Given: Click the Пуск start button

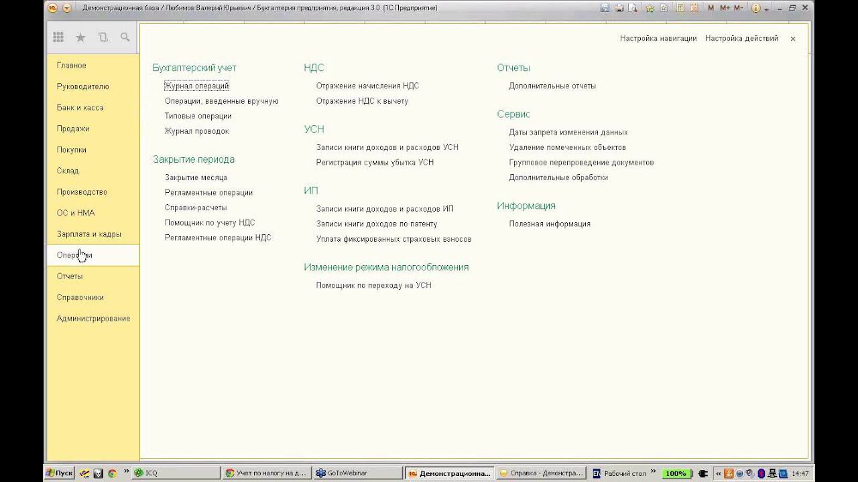Looking at the screenshot, I should [x=60, y=473].
